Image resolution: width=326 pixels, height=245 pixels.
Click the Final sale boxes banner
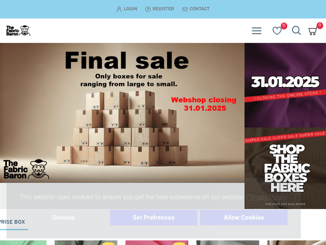coord(122,113)
